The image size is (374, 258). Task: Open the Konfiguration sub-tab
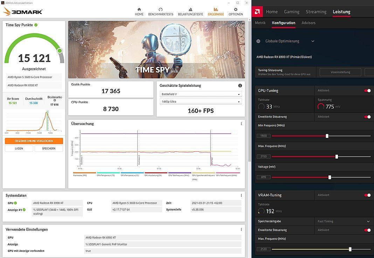[x=284, y=23]
